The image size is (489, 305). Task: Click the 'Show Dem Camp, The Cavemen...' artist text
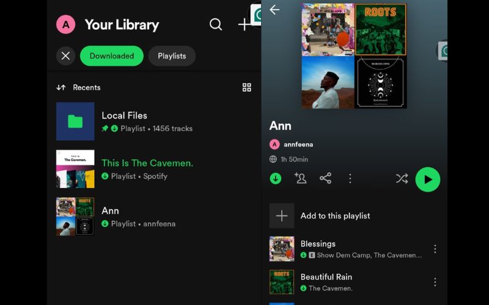coord(369,255)
